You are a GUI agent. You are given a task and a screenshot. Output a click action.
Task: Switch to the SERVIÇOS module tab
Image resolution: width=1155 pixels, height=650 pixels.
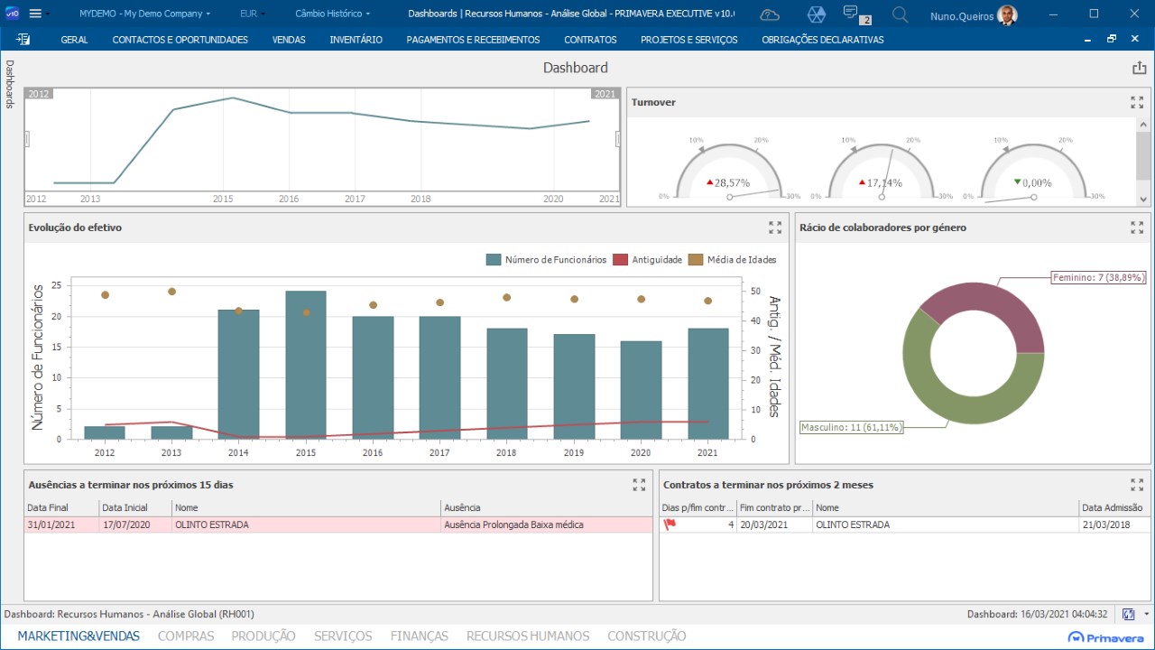[x=343, y=636]
